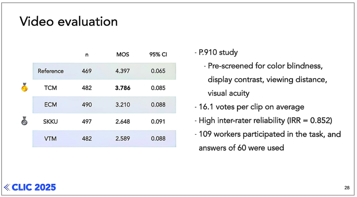
Task: Click the n column header
Action: coord(87,54)
